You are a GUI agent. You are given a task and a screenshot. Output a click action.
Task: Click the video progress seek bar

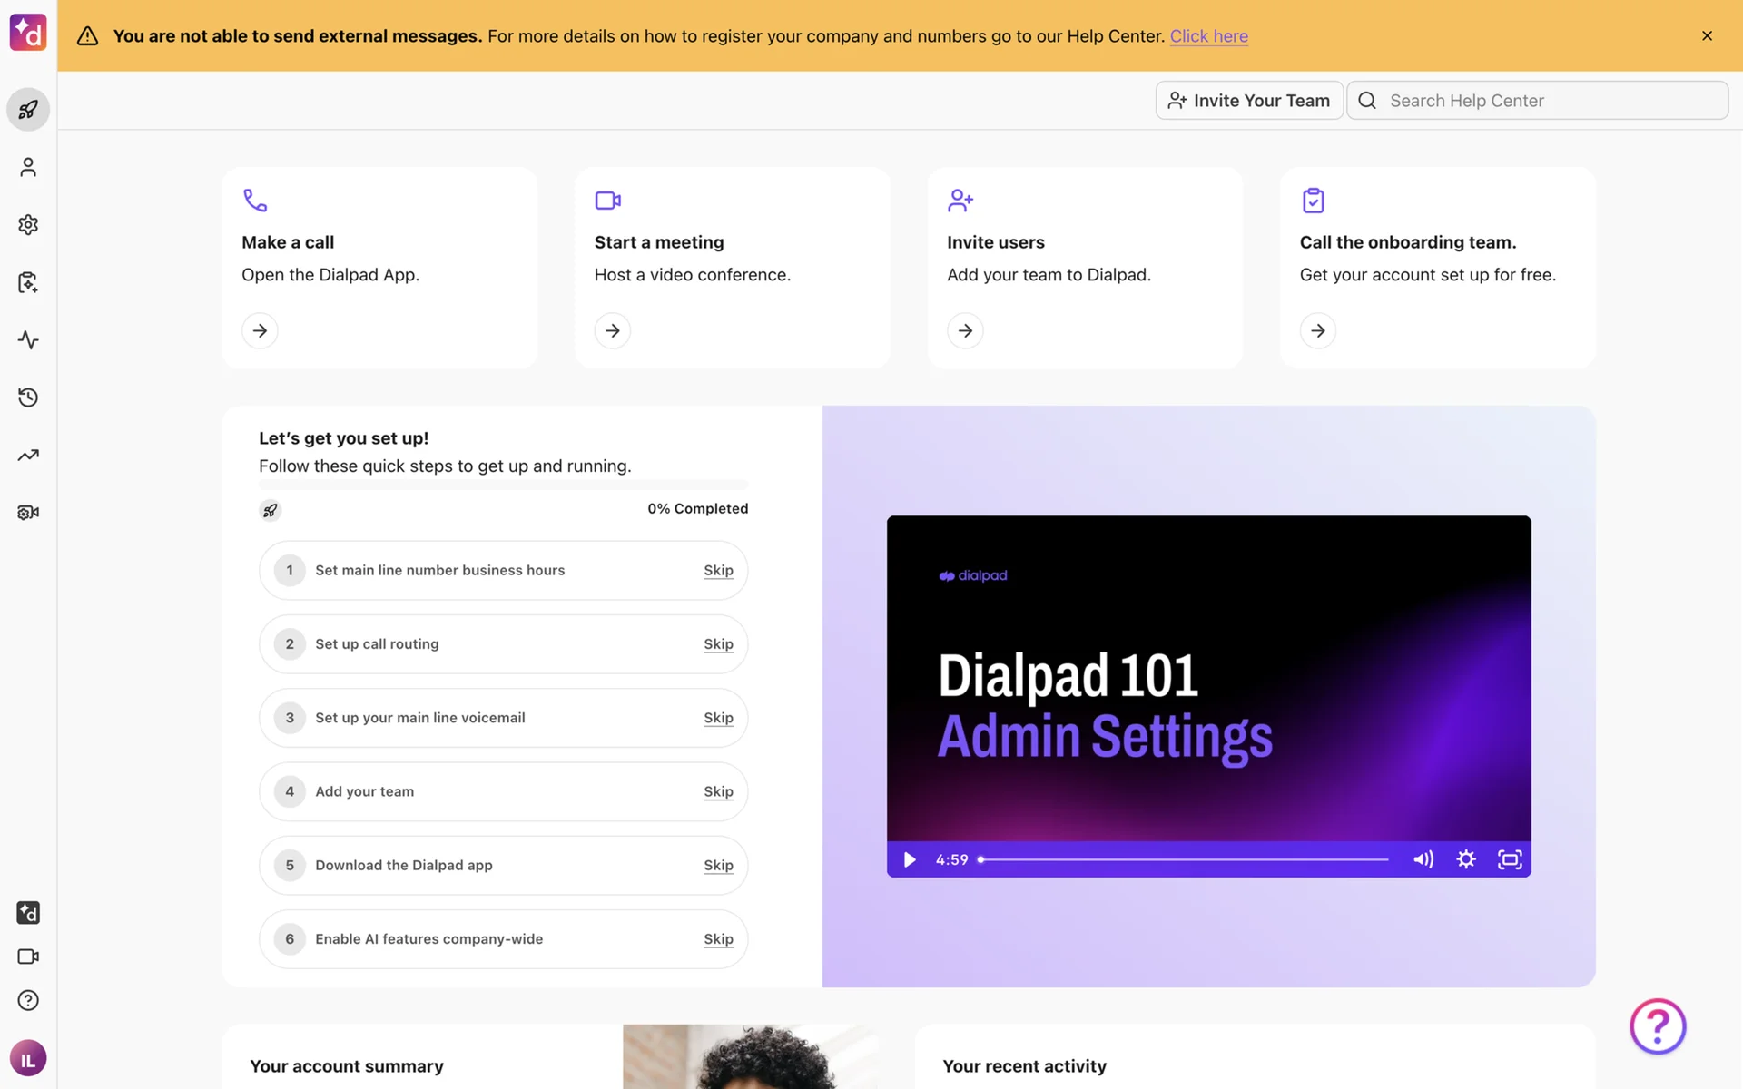(x=1184, y=859)
